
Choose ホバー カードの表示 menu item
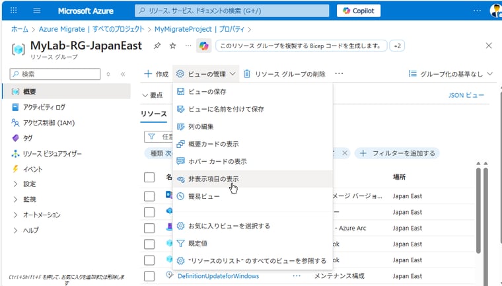tap(252, 161)
